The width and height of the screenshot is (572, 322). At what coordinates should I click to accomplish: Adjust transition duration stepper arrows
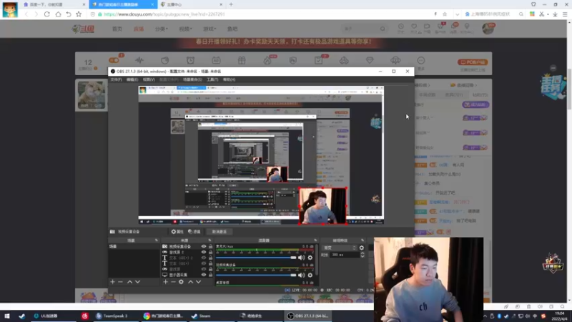pyautogui.click(x=363, y=255)
